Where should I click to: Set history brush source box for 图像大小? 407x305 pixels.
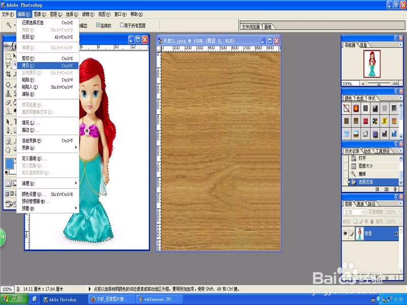[345, 166]
